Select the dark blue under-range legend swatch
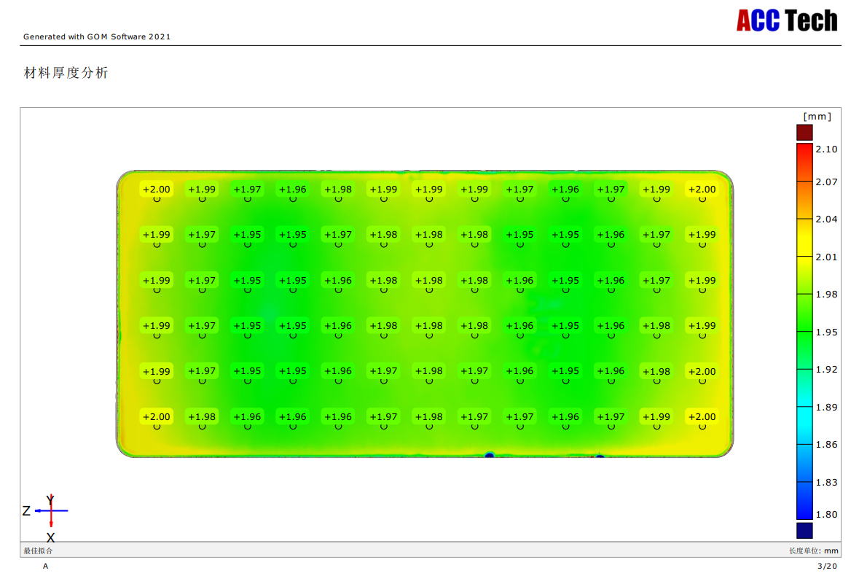Image resolution: width=859 pixels, height=576 pixels. (804, 530)
